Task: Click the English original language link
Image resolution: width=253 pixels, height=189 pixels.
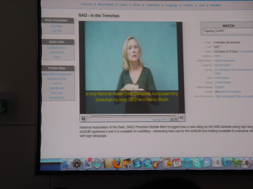Action: [219, 87]
